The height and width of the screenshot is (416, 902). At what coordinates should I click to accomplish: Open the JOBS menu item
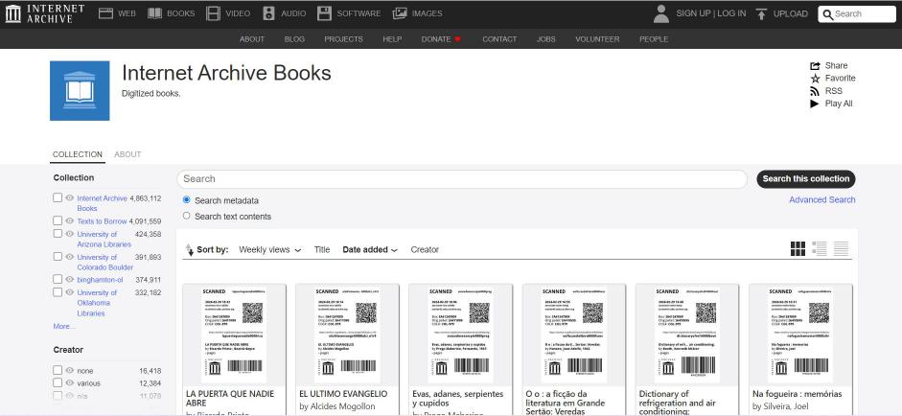(546, 39)
